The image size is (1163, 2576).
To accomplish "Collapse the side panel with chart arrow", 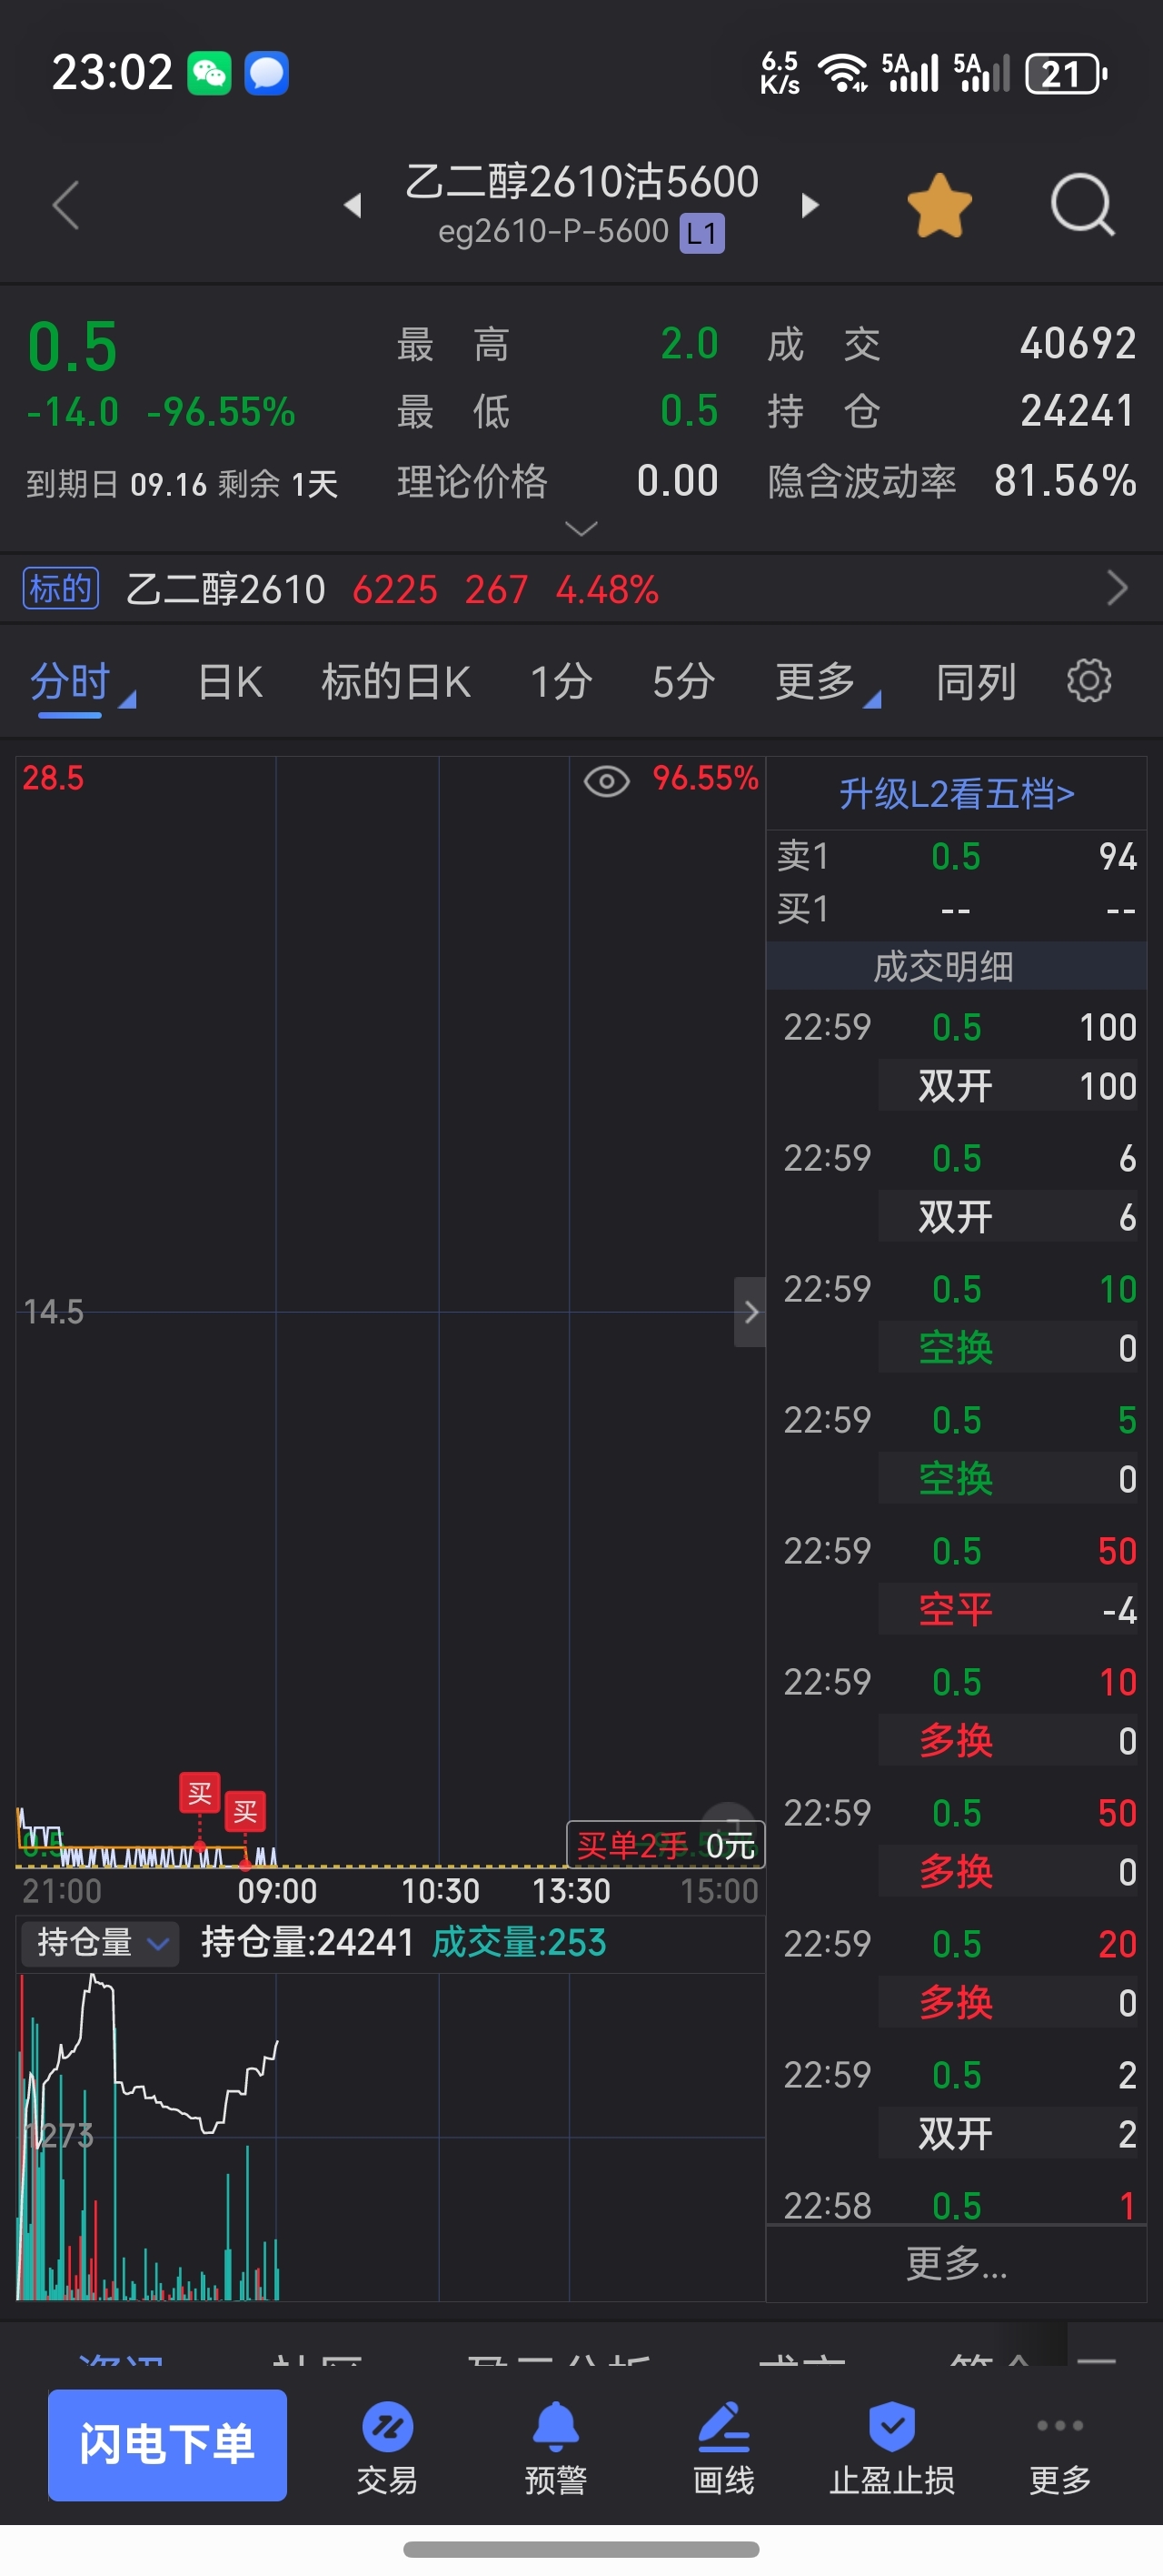I will click(750, 1311).
